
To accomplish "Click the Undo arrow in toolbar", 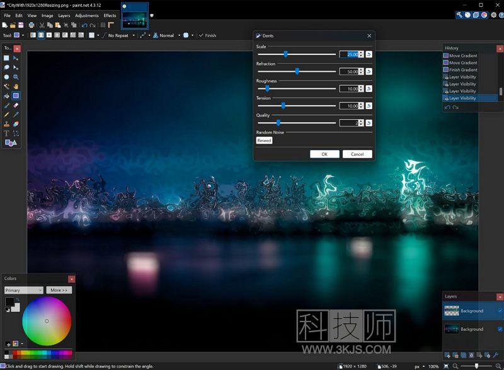I will [x=84, y=25].
